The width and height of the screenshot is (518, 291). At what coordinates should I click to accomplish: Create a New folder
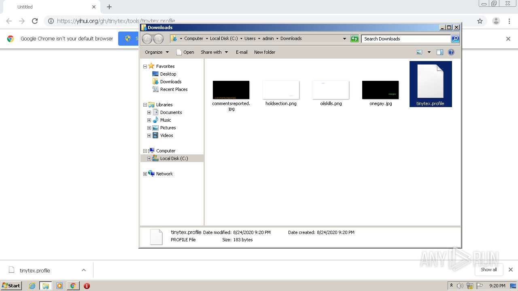click(265, 52)
